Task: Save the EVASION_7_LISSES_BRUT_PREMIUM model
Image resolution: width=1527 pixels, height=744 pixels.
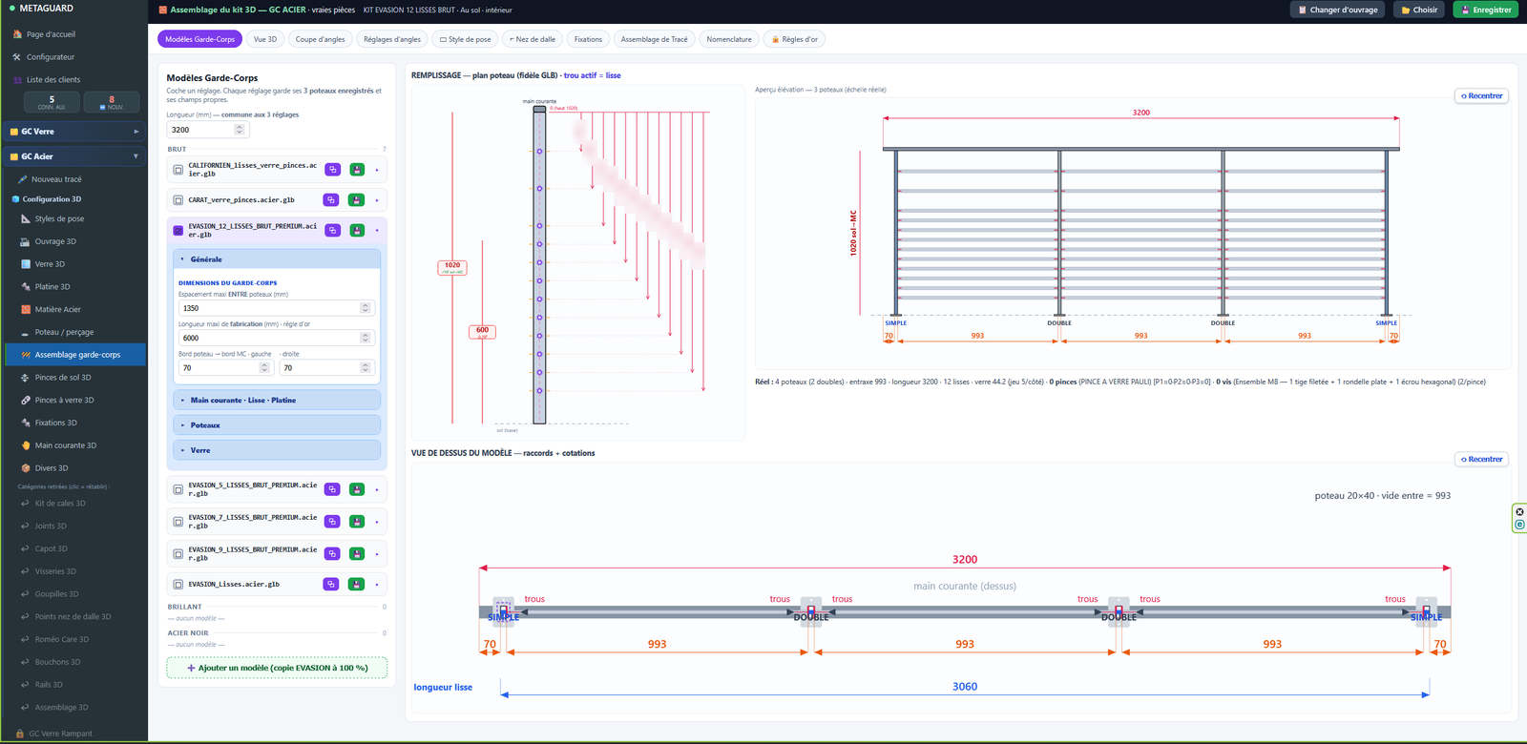Action: (x=357, y=522)
